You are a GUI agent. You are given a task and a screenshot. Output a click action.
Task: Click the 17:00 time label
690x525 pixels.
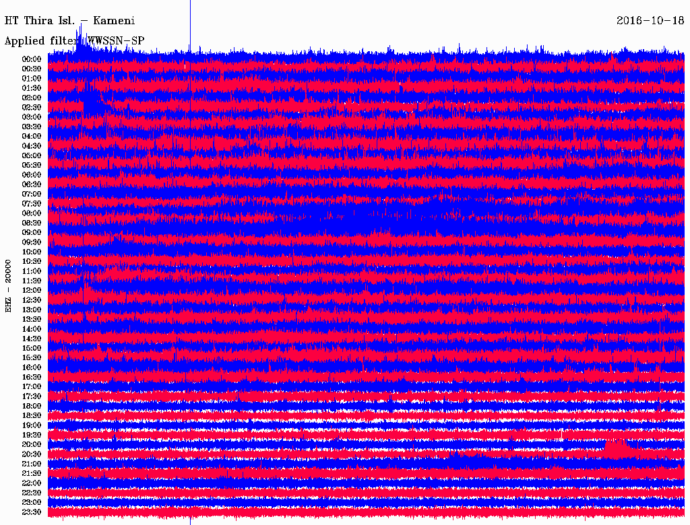click(x=32, y=387)
